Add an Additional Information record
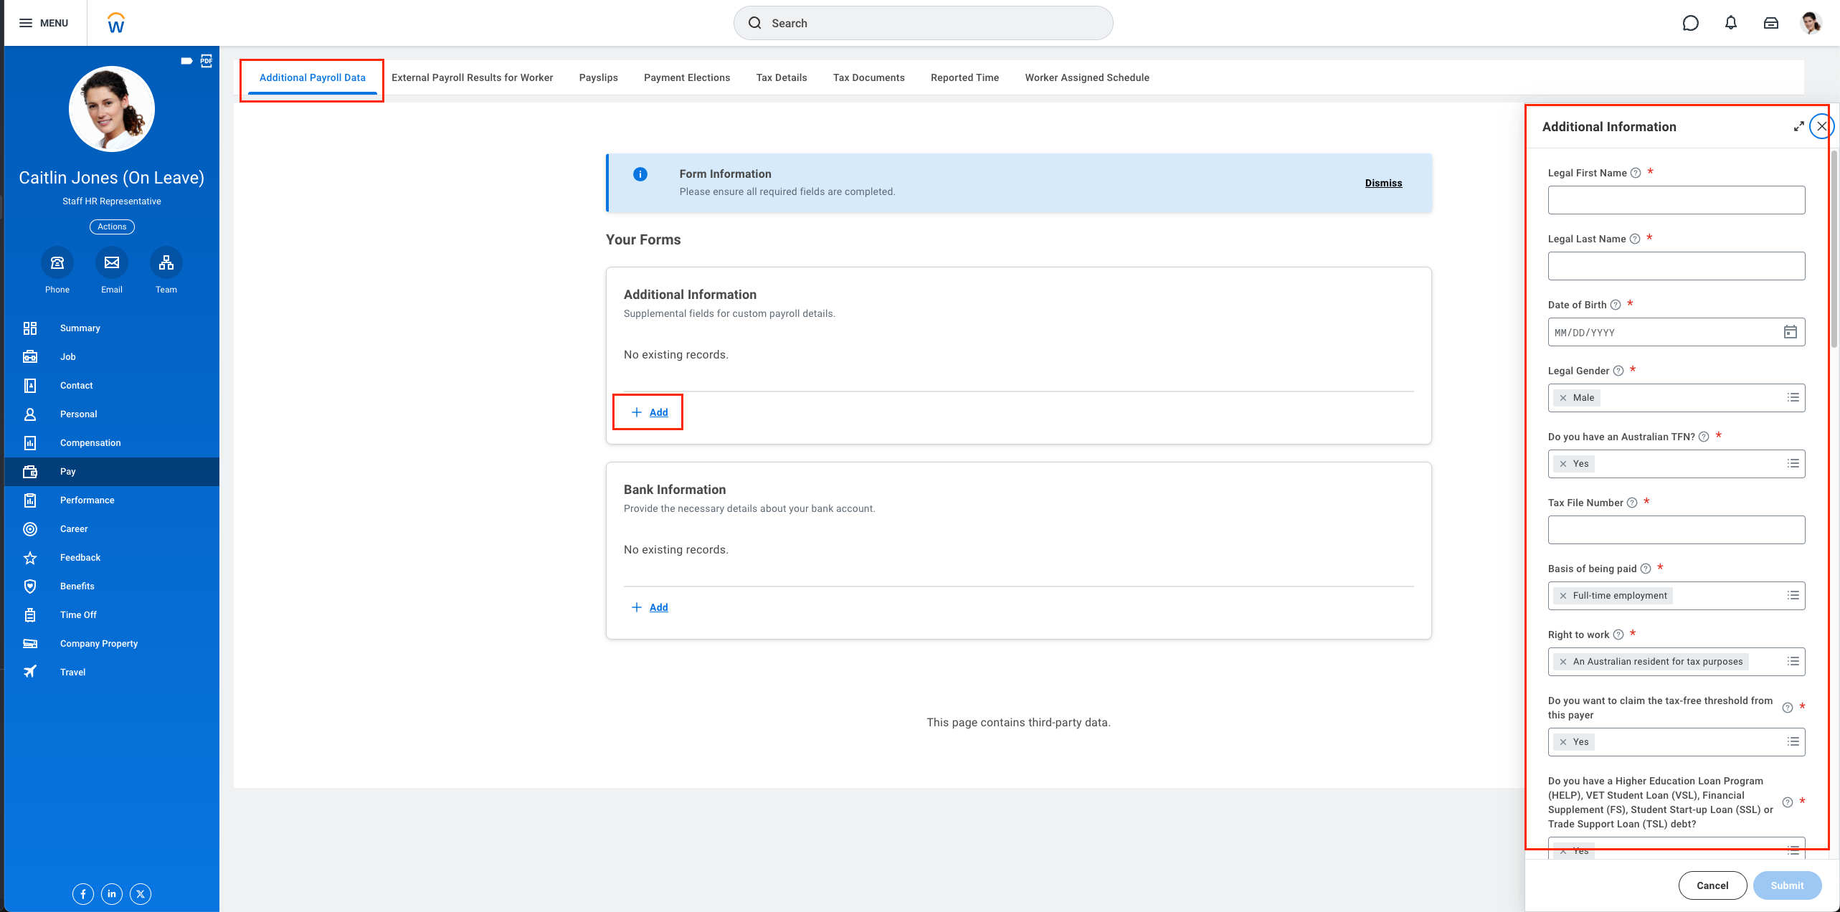 point(649,412)
